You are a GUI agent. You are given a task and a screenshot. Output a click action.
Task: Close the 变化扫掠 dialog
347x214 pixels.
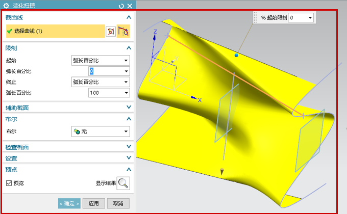pos(130,6)
